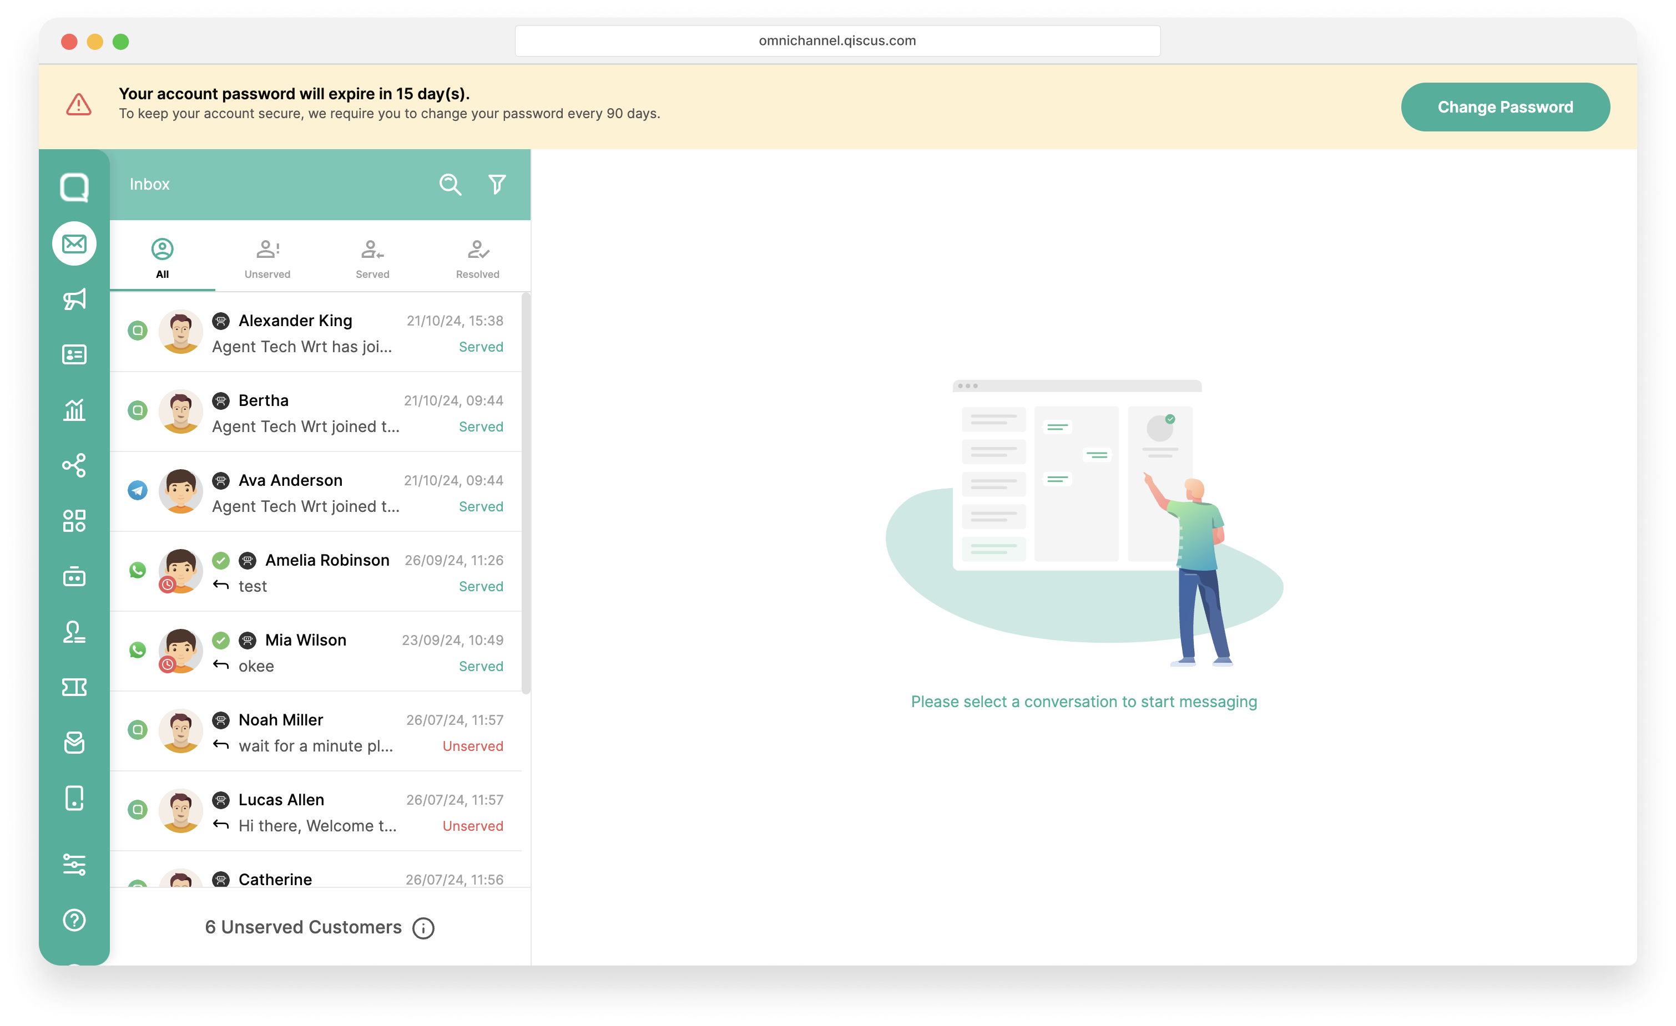This screenshot has width=1676, height=1026.
Task: Click Served status on Bertha row
Action: 481,426
